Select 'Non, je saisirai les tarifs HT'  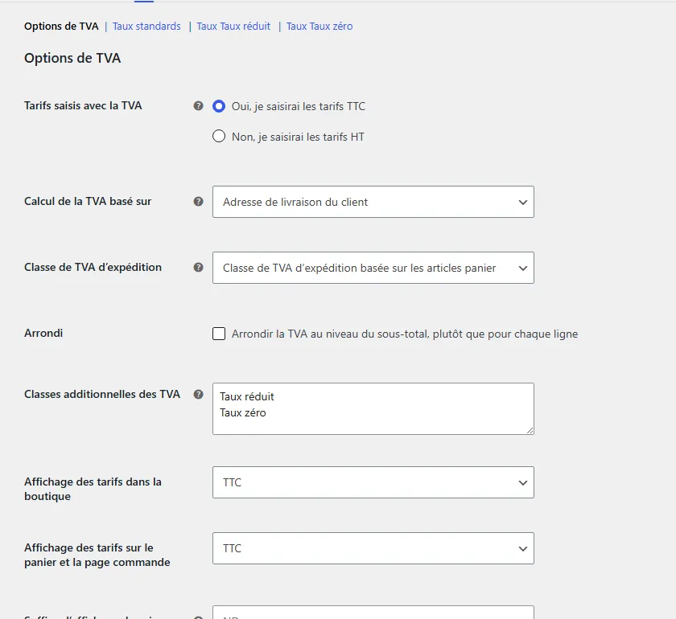pyautogui.click(x=219, y=137)
